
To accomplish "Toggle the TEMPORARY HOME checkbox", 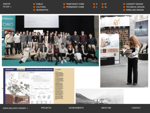I will click(64, 4).
